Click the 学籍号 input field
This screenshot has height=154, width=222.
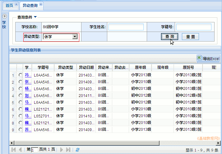click(194, 27)
